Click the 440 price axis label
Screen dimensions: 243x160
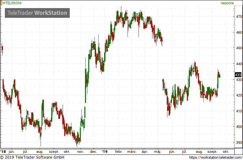pos(239,64)
